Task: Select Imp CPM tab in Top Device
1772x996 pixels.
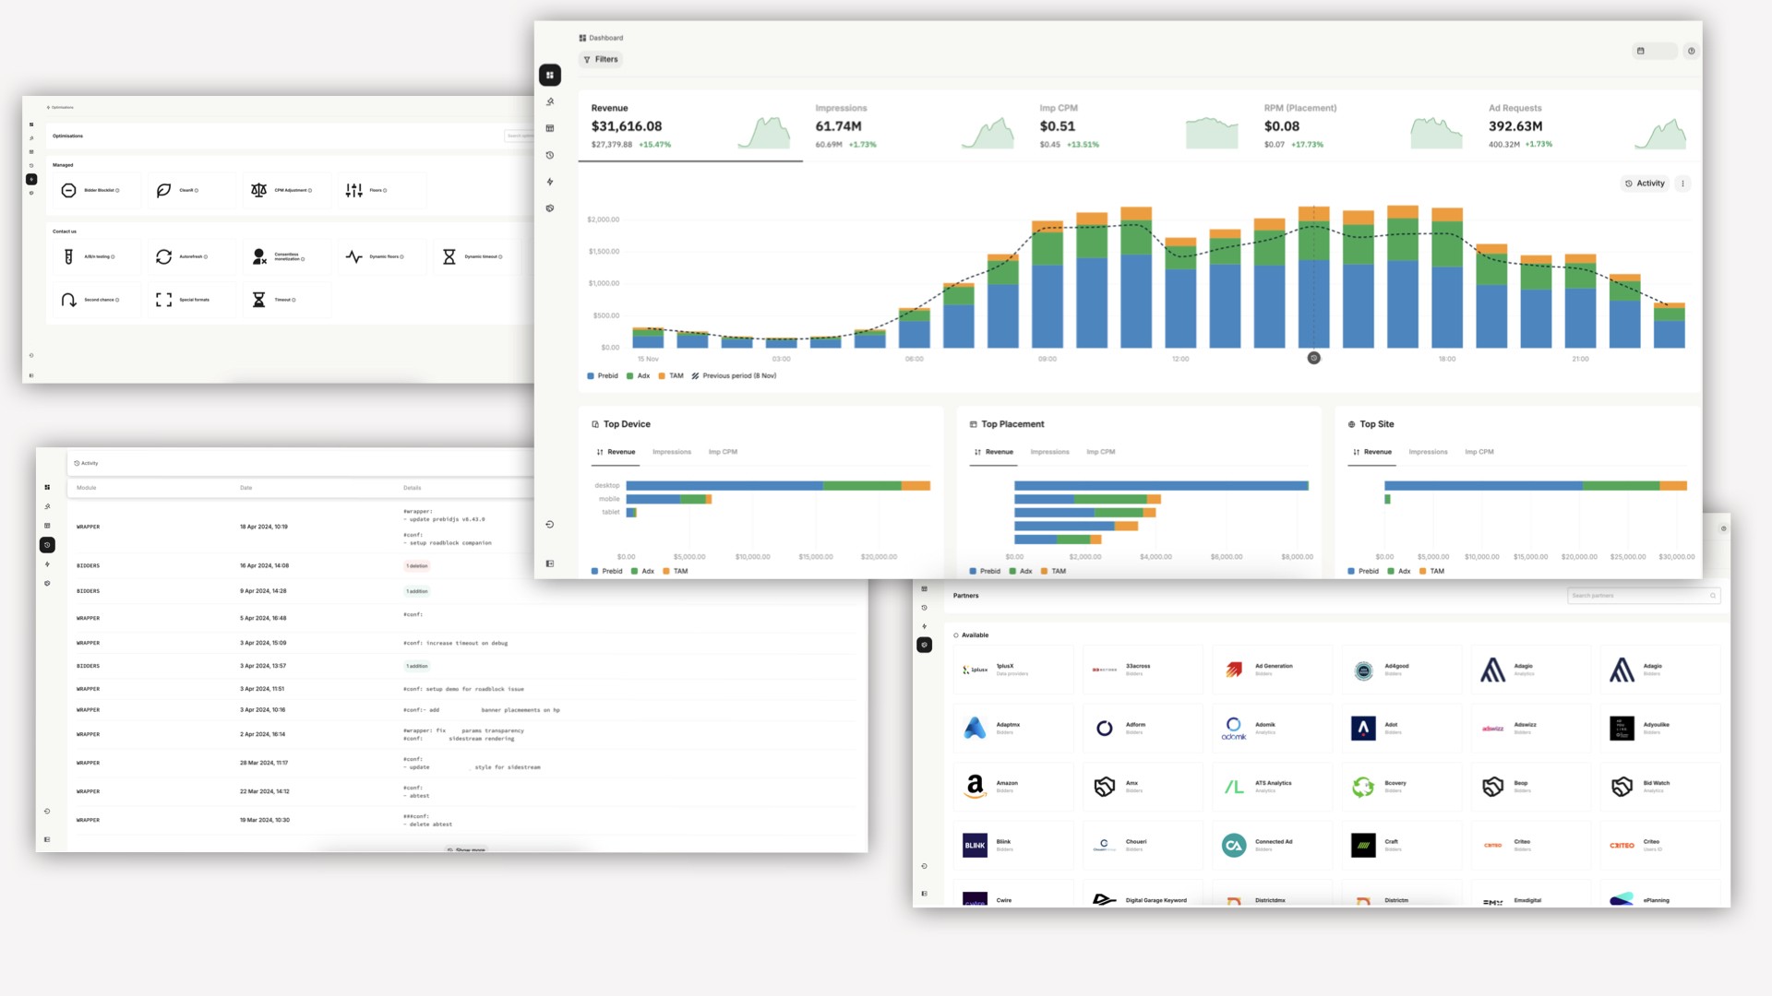Action: (x=723, y=452)
